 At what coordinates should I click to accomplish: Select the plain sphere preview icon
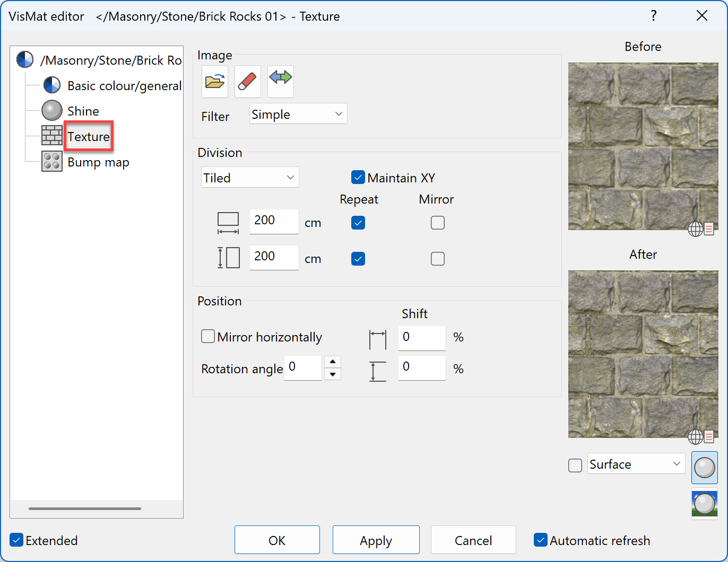tap(704, 468)
